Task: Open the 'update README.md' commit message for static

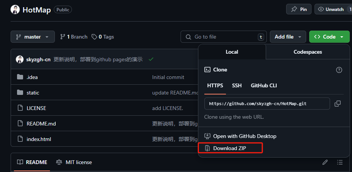Action: [175, 93]
